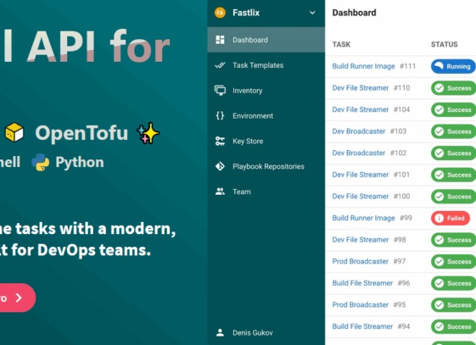Expand the Fastlix project dropdown chevron

pyautogui.click(x=312, y=13)
